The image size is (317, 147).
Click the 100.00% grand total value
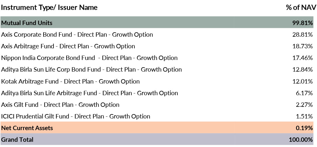(301, 140)
